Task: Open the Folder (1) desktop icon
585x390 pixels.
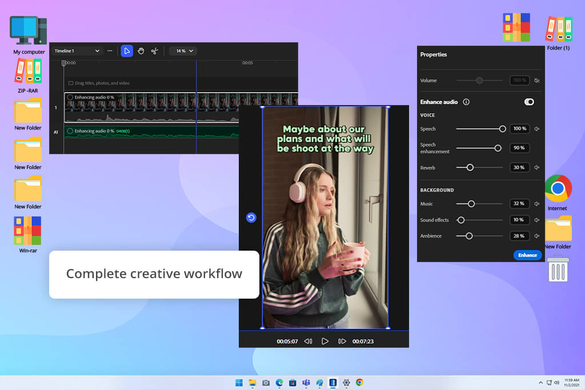Action: [x=559, y=33]
